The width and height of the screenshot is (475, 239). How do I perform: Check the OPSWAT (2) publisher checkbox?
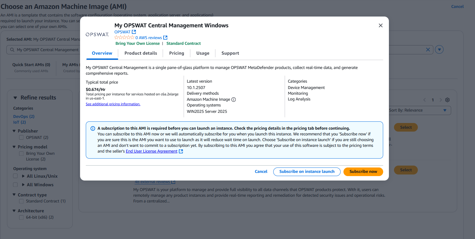21,138
